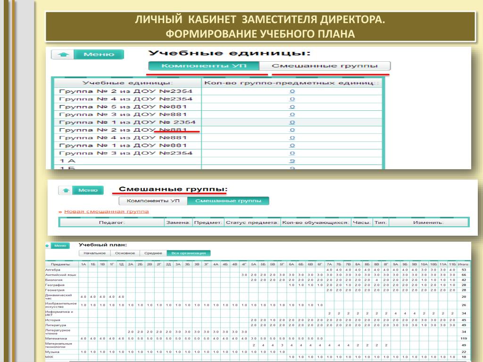
Task: Select the row Группа № 2 из ДОУ №2354
Action: click(218, 91)
